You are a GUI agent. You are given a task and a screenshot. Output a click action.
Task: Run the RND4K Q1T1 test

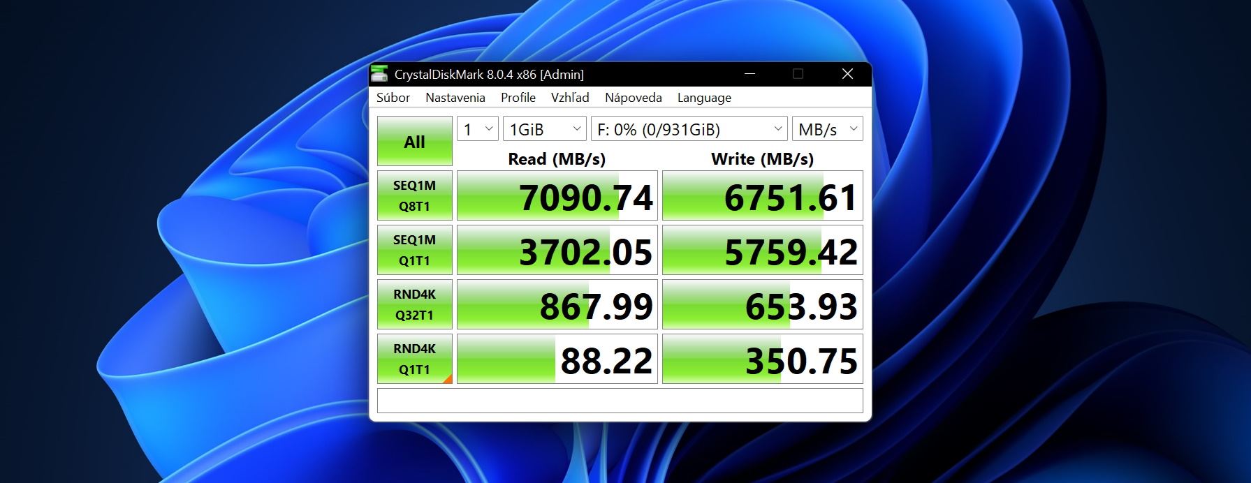click(x=415, y=359)
